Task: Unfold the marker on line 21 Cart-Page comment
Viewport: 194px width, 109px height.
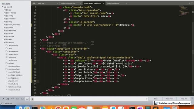Action: (65, 46)
